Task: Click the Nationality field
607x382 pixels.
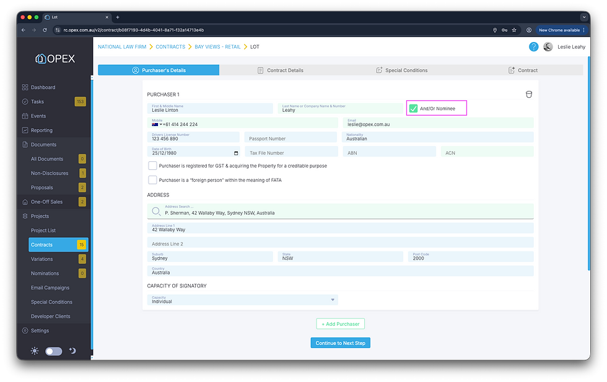Action: (x=437, y=137)
